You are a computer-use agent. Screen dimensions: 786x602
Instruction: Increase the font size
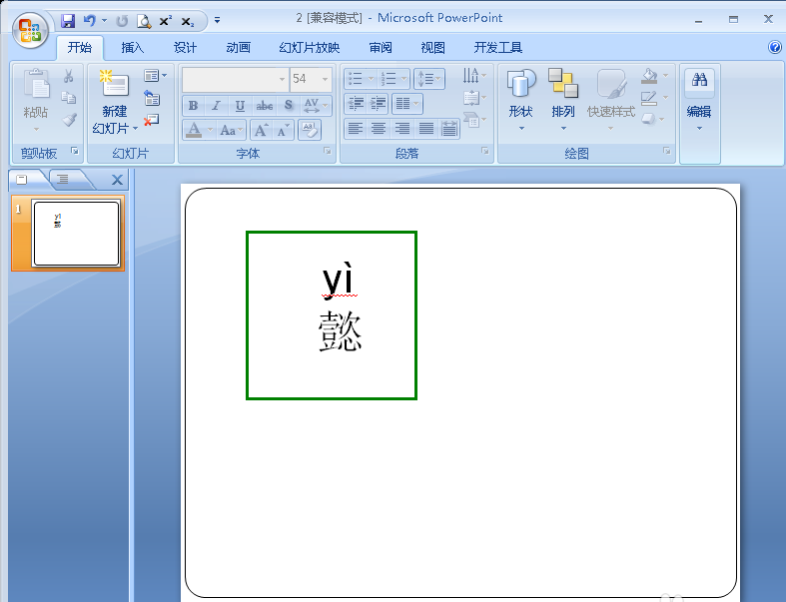(x=261, y=131)
